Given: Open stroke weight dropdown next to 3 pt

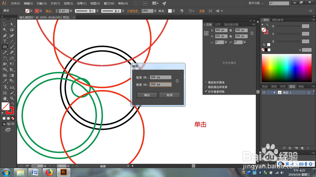Looking at the screenshot, I should tap(71, 11).
